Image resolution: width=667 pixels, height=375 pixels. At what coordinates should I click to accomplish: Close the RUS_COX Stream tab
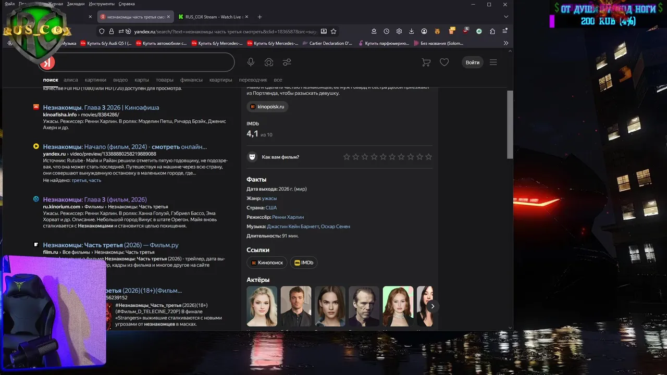pos(246,17)
